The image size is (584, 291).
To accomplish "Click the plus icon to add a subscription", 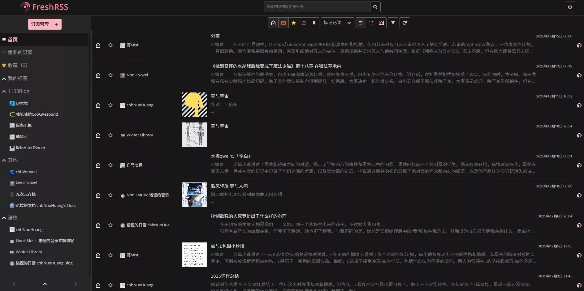I will pos(56,24).
